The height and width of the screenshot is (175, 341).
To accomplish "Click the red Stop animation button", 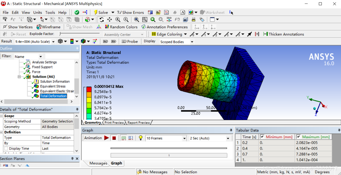I will coord(114,138).
